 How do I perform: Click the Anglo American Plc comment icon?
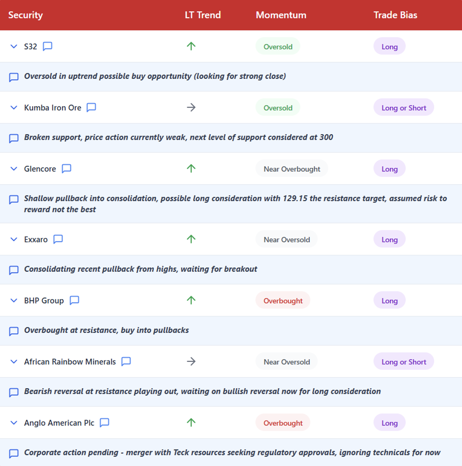coord(104,423)
